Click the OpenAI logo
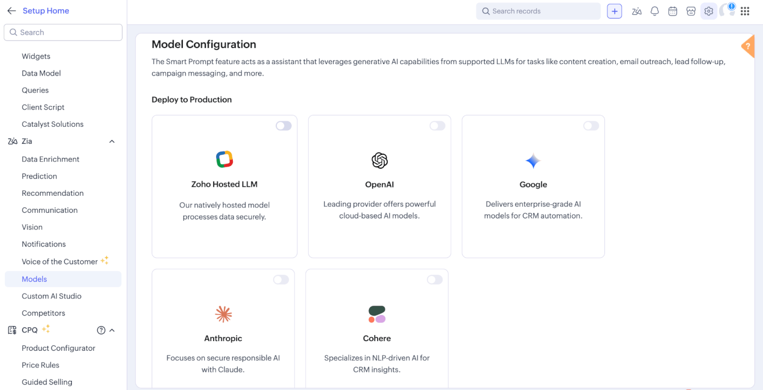Screen dimensions: 763x390 coord(380,160)
